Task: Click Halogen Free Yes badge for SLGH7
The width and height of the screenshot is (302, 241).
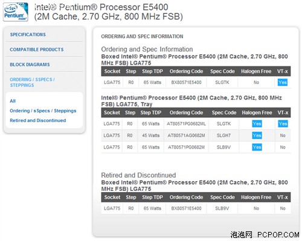Action: 257,135
